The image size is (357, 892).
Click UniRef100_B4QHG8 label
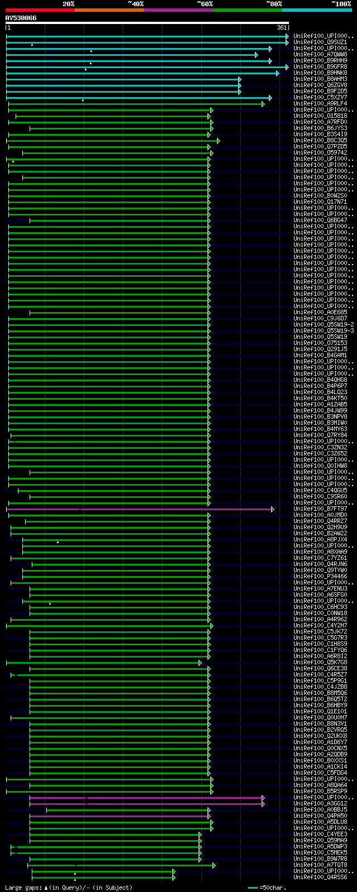320,380
